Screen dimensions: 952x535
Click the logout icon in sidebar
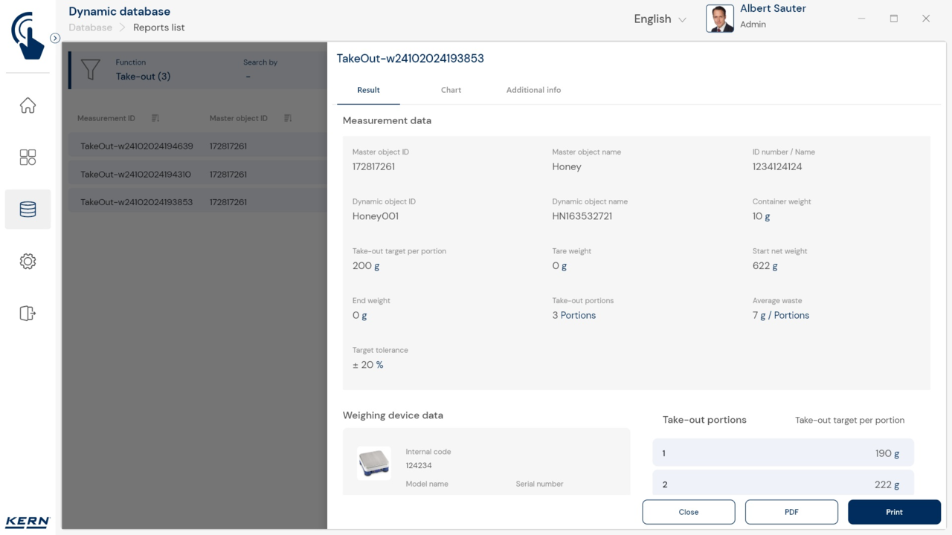click(x=28, y=314)
